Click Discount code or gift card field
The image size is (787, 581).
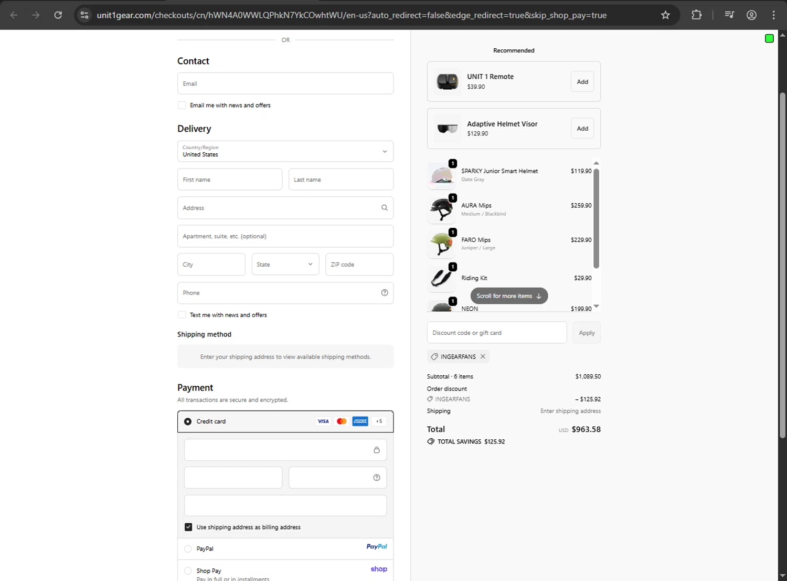point(497,333)
